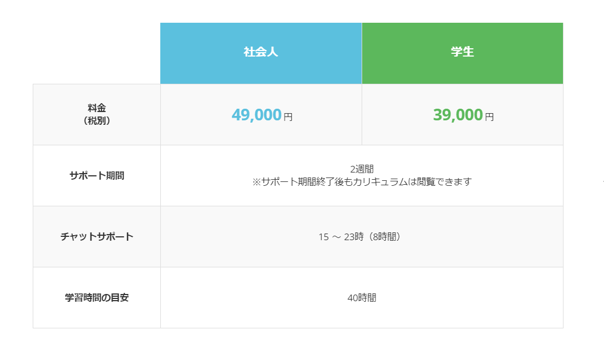Viewport: 604px width, 355px height.
Task: Click the ※ mark starting the support note
Action: tap(256, 182)
